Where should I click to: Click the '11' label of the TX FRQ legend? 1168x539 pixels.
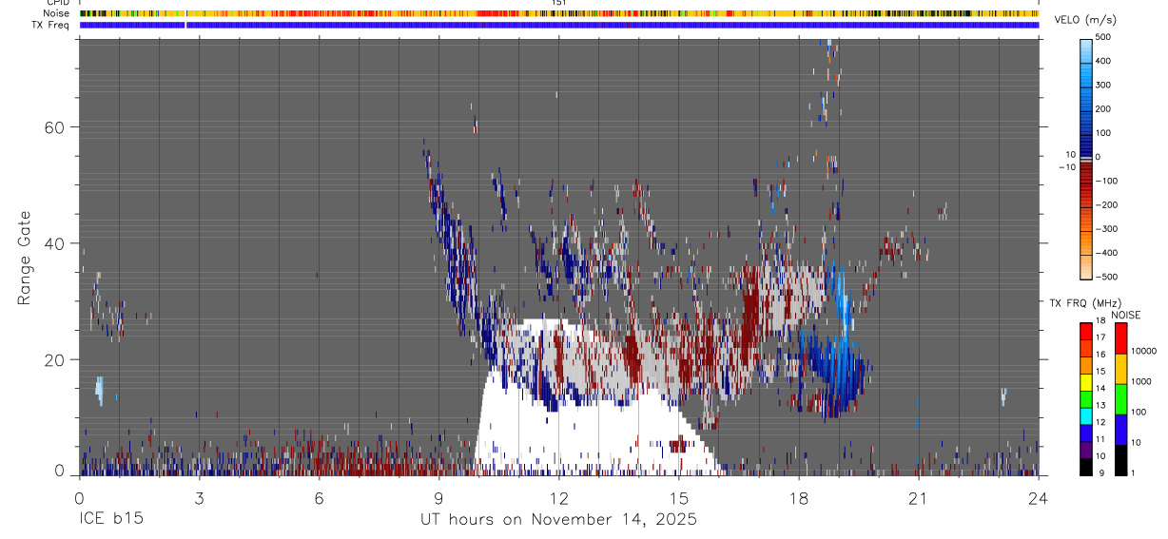(x=1100, y=440)
